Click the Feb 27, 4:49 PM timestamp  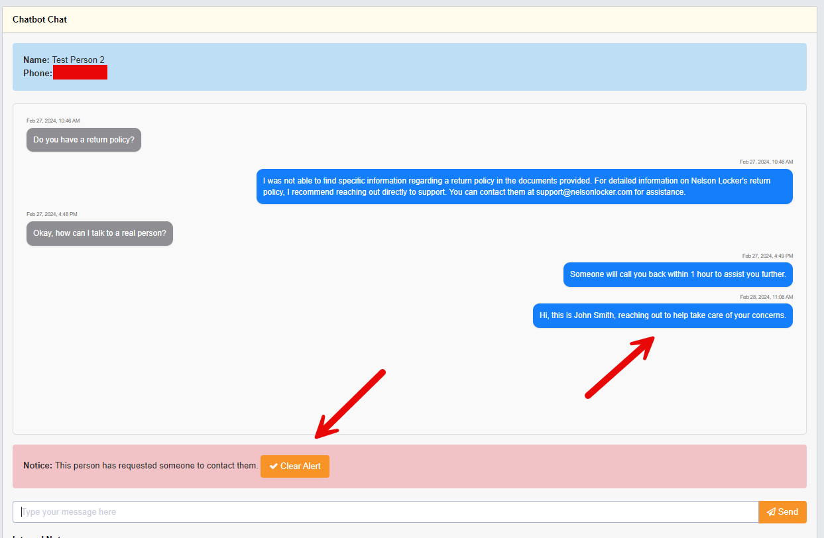coord(767,256)
